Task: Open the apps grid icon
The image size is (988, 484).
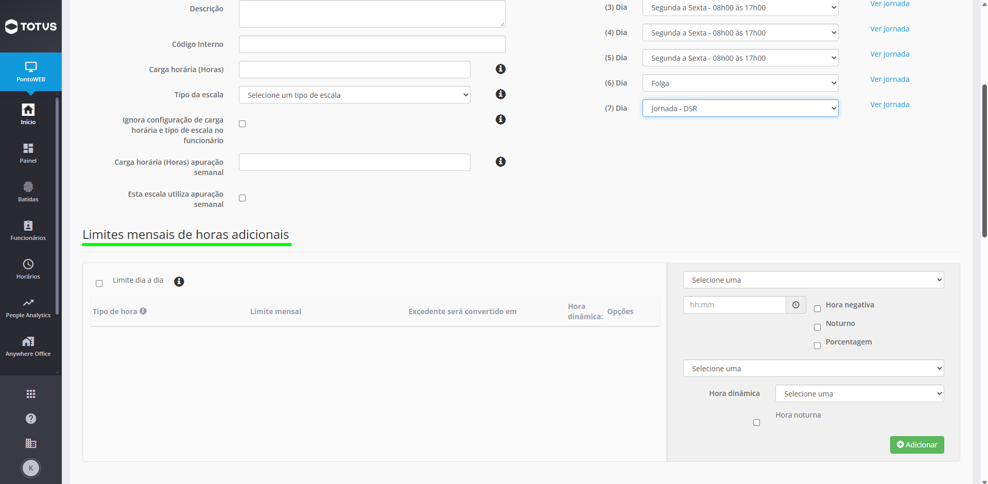Action: click(31, 394)
